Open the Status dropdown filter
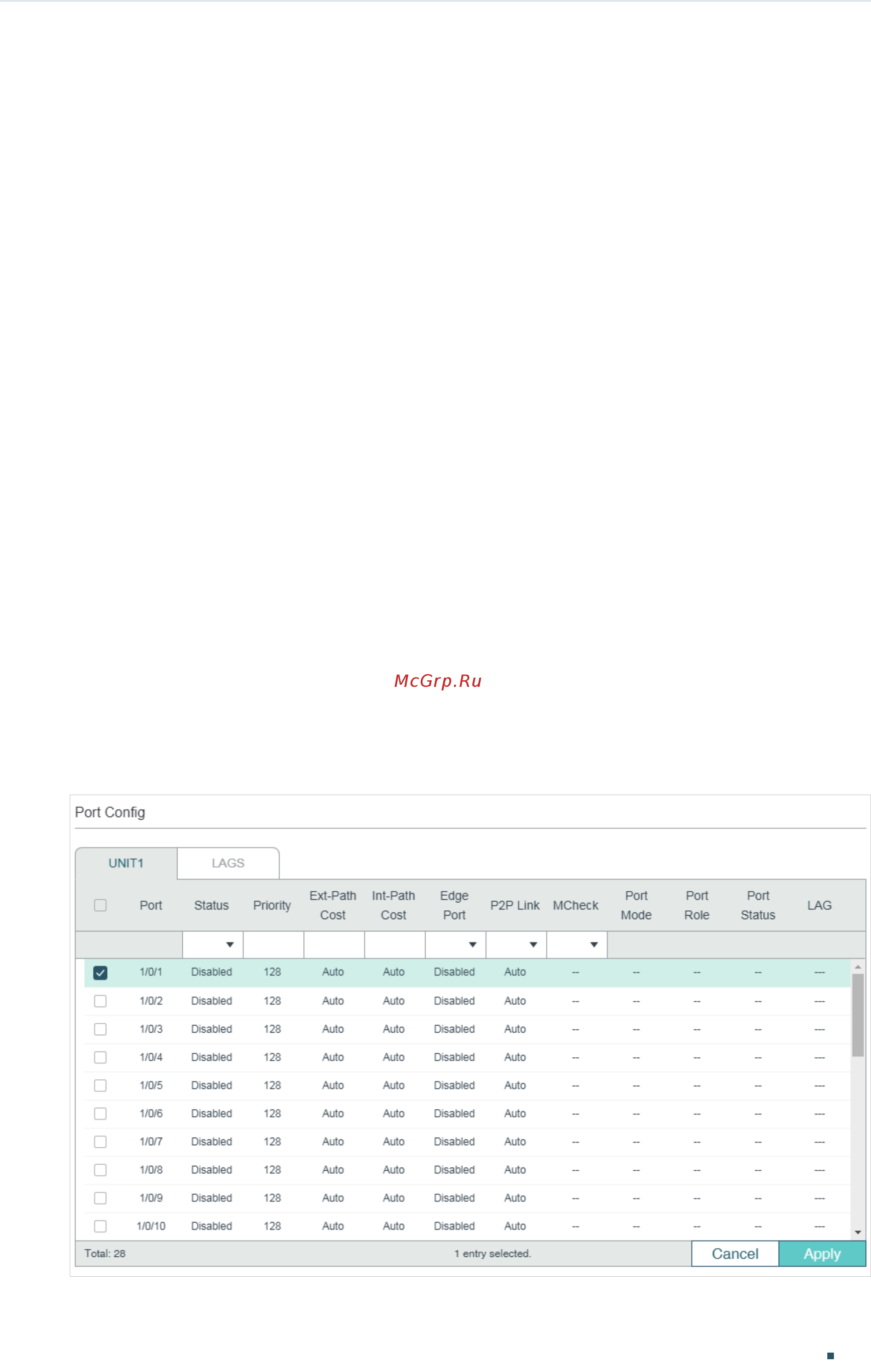Screen dimensions: 871x1361 coord(213,946)
